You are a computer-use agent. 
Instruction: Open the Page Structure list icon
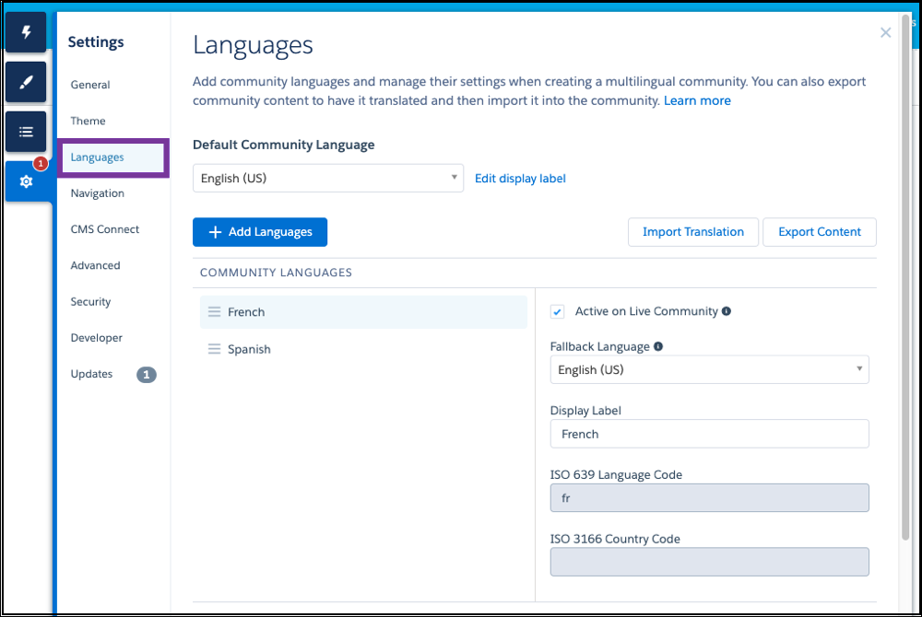coord(26,131)
